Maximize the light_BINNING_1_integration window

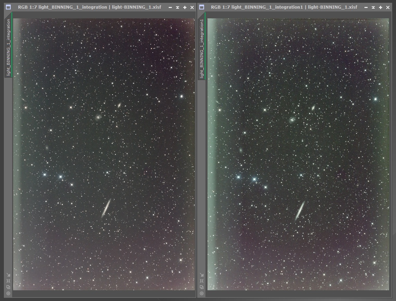pos(185,7)
